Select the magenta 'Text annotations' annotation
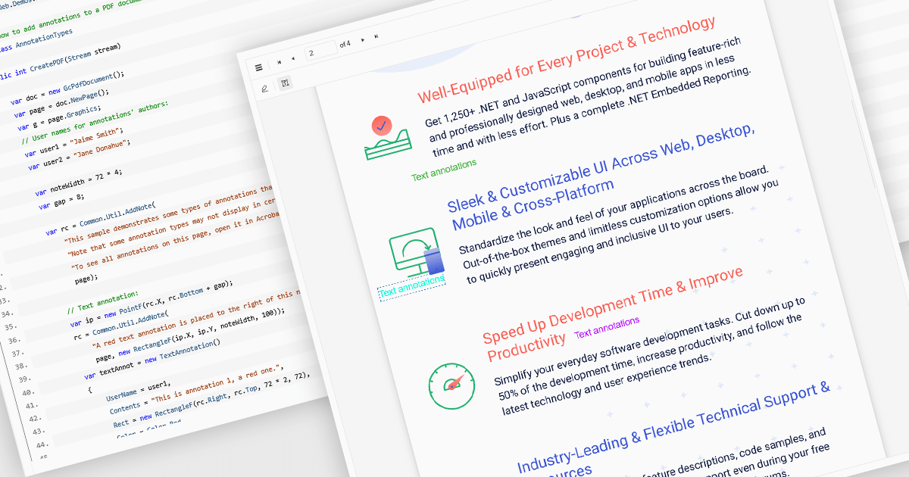Viewport: 909px width, 477px height. pyautogui.click(x=607, y=327)
